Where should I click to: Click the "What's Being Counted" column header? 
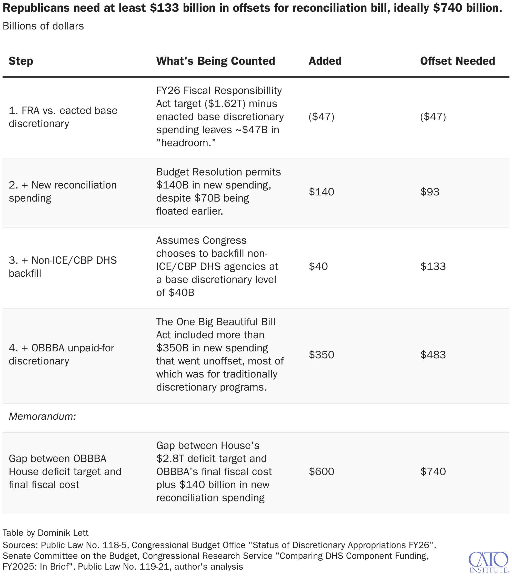(x=216, y=61)
